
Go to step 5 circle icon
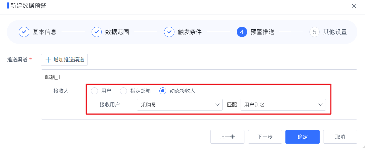click(314, 32)
